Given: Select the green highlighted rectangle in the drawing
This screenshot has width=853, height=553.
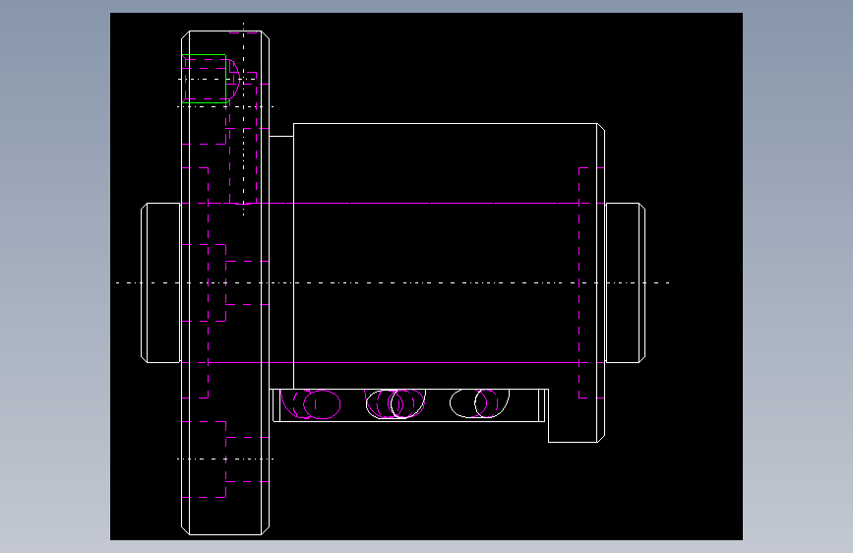Looking at the screenshot, I should [204, 79].
